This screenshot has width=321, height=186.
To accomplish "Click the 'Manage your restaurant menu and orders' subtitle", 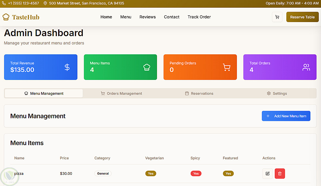I will 44,43.
